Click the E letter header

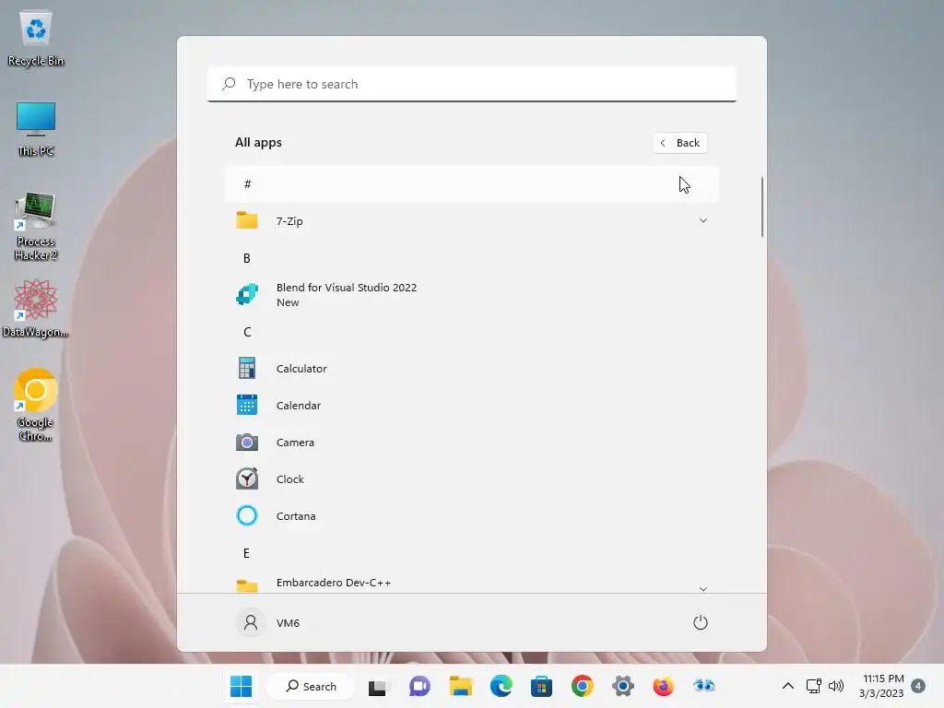click(x=246, y=553)
